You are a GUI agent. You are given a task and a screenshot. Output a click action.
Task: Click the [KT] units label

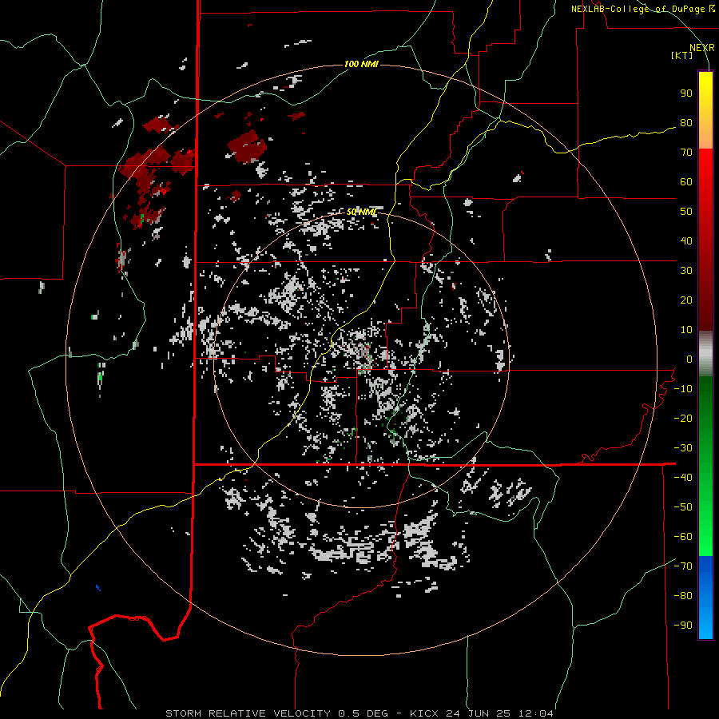coord(682,55)
